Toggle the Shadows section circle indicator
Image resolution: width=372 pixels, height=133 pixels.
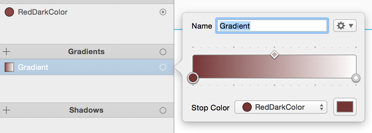(x=163, y=110)
